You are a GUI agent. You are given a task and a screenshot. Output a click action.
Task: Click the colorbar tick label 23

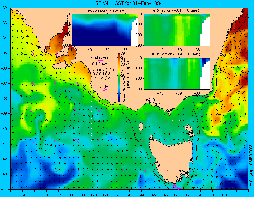click(x=123, y=65)
